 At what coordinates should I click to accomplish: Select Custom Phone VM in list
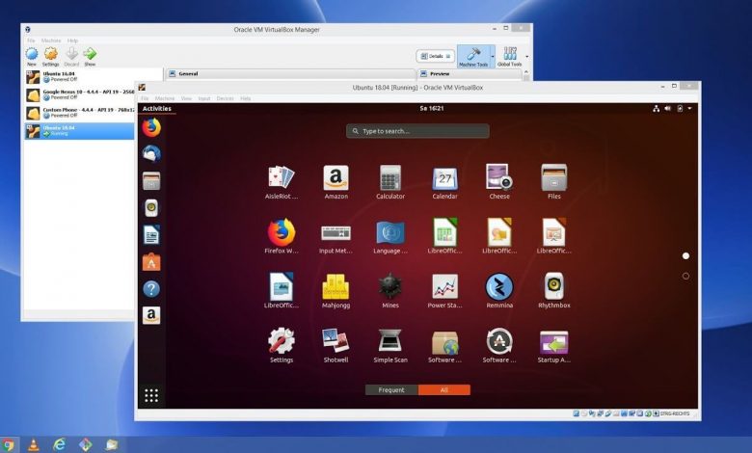[79, 113]
